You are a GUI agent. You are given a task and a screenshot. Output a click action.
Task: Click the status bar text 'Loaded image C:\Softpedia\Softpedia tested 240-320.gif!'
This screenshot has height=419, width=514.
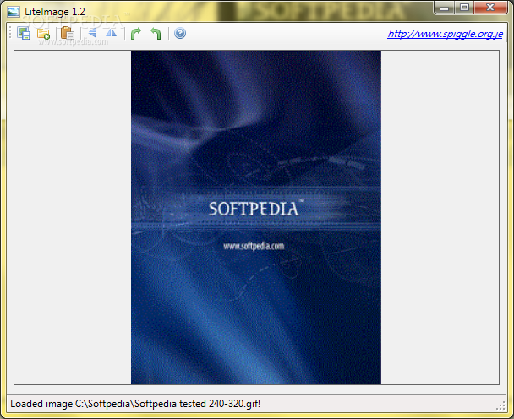(135, 404)
